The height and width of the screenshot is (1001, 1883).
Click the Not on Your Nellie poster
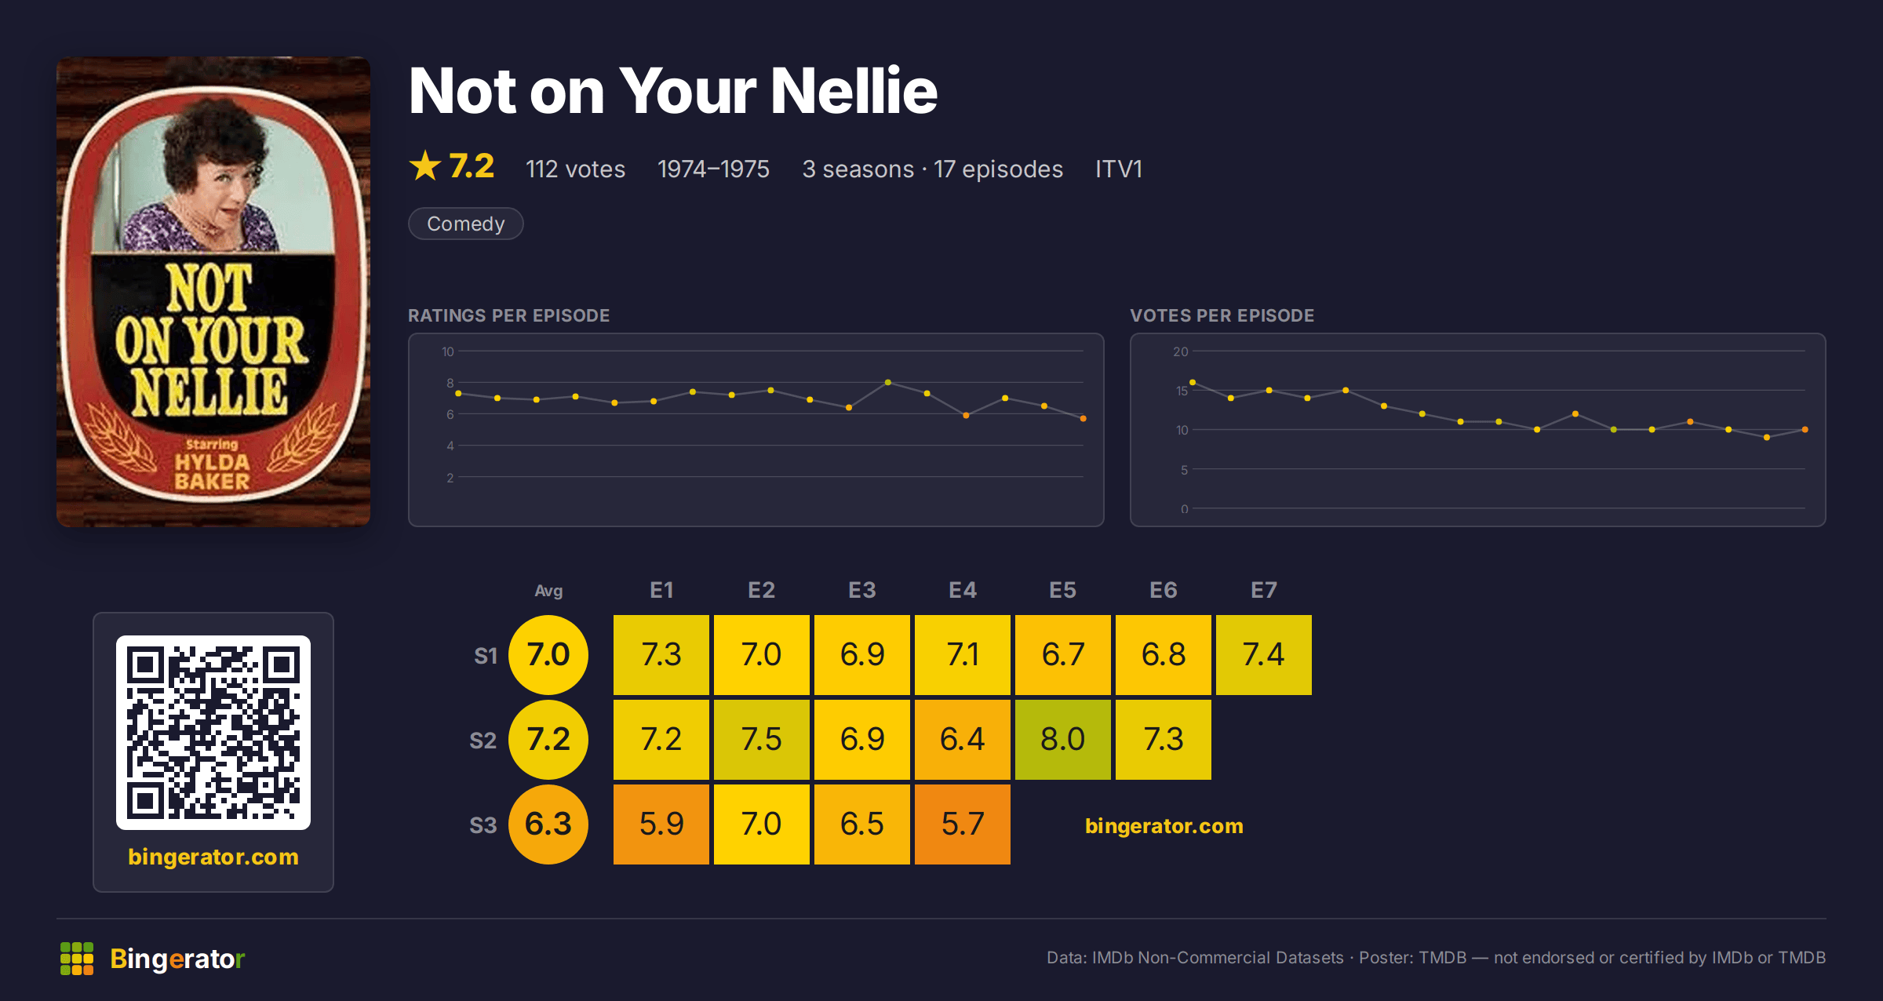213,292
